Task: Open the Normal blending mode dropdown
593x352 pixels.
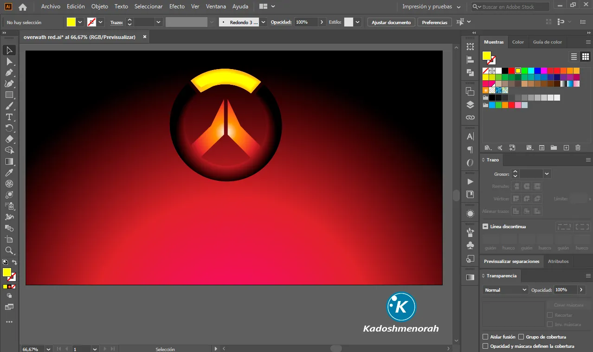Action: click(x=505, y=290)
